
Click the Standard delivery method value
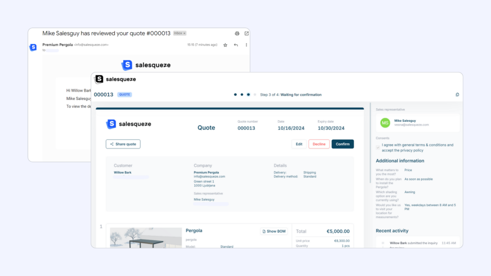pos(310,176)
